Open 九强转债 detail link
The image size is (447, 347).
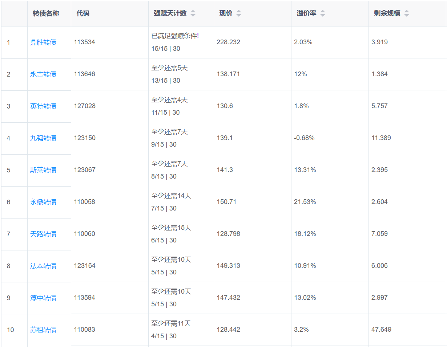[x=43, y=138]
